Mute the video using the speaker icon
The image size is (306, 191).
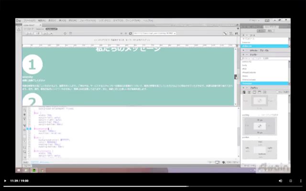[x=281, y=181]
